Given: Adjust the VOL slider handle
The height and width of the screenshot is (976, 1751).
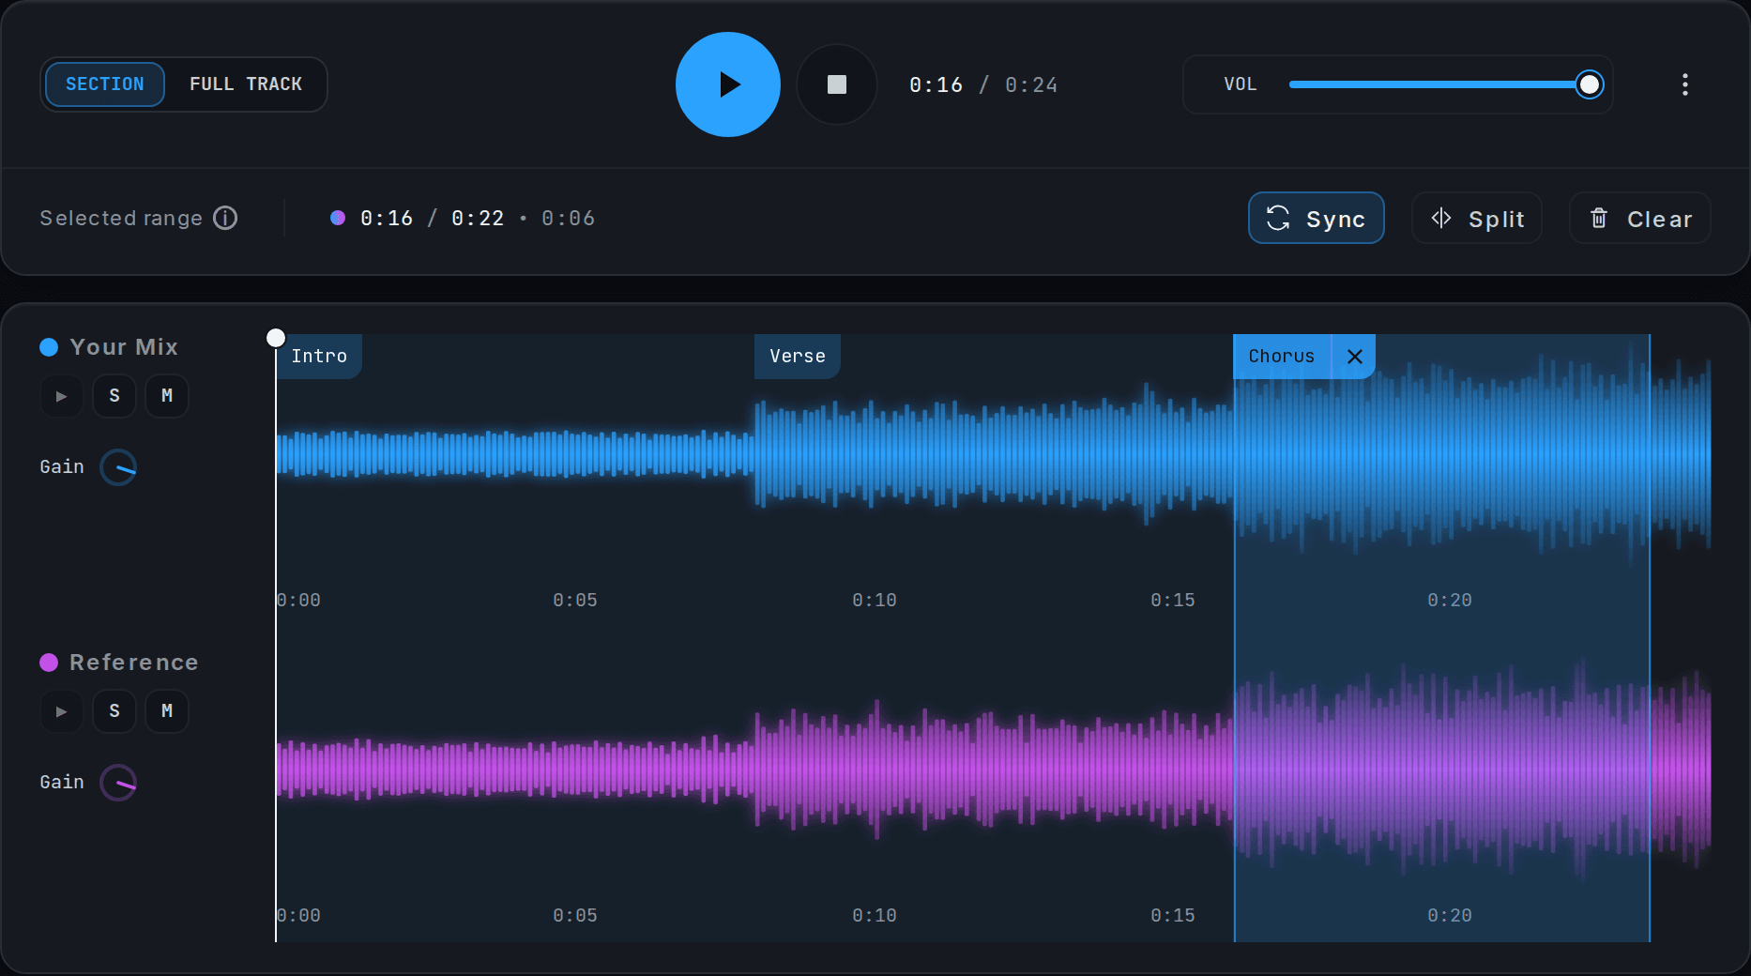Looking at the screenshot, I should (x=1590, y=84).
